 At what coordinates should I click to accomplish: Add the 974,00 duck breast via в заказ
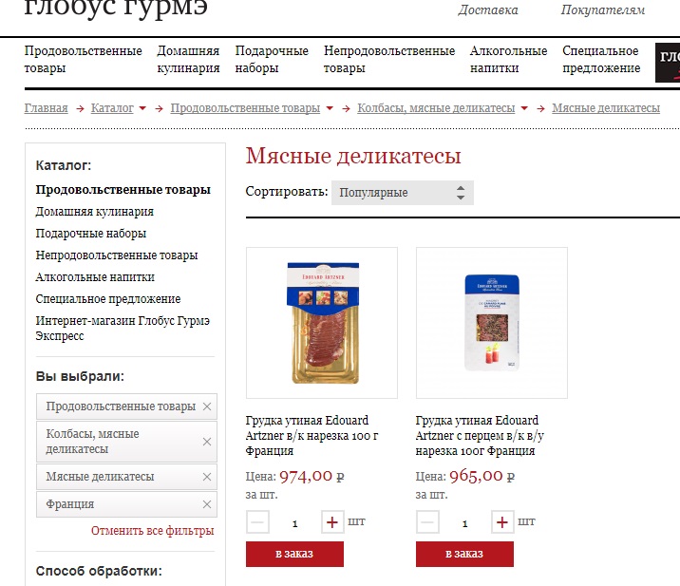294,554
